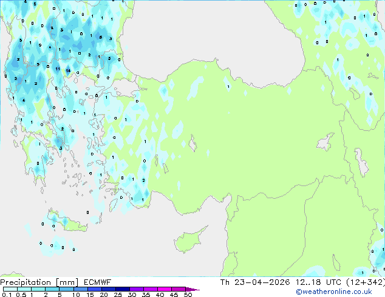Image resolution: width=385 pixels, height=297 pixels.
Task: Pick the 10–15 mm legend color box
Action: pos(81,289)
